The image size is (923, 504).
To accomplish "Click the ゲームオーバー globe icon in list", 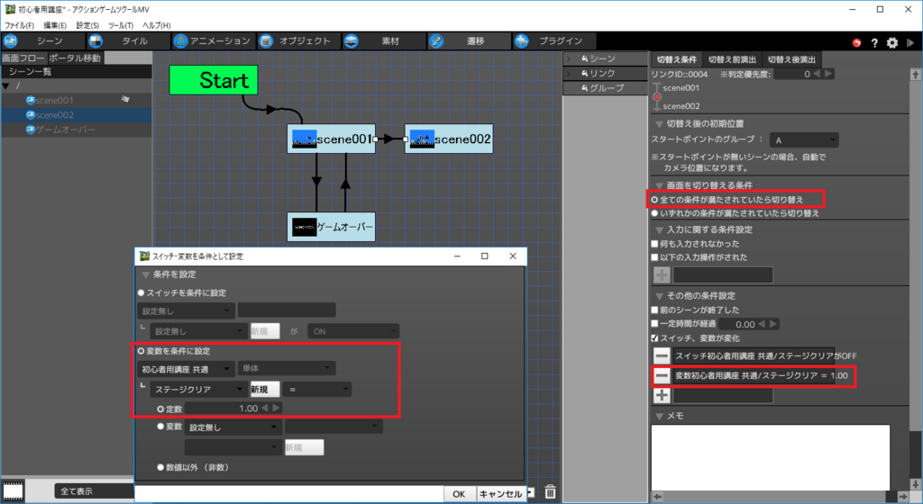I will click(x=30, y=130).
